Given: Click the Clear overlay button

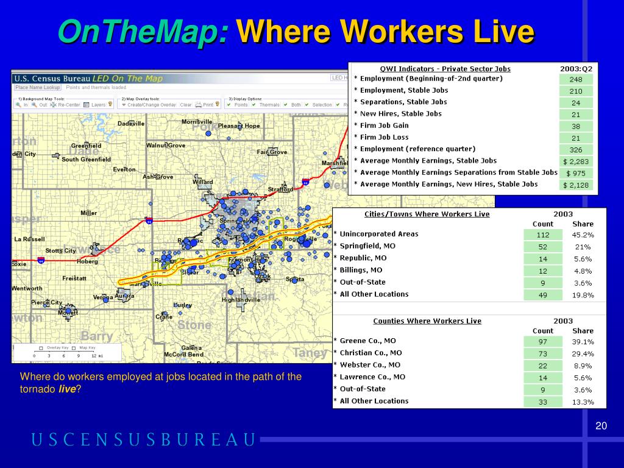Looking at the screenshot, I should [x=185, y=105].
